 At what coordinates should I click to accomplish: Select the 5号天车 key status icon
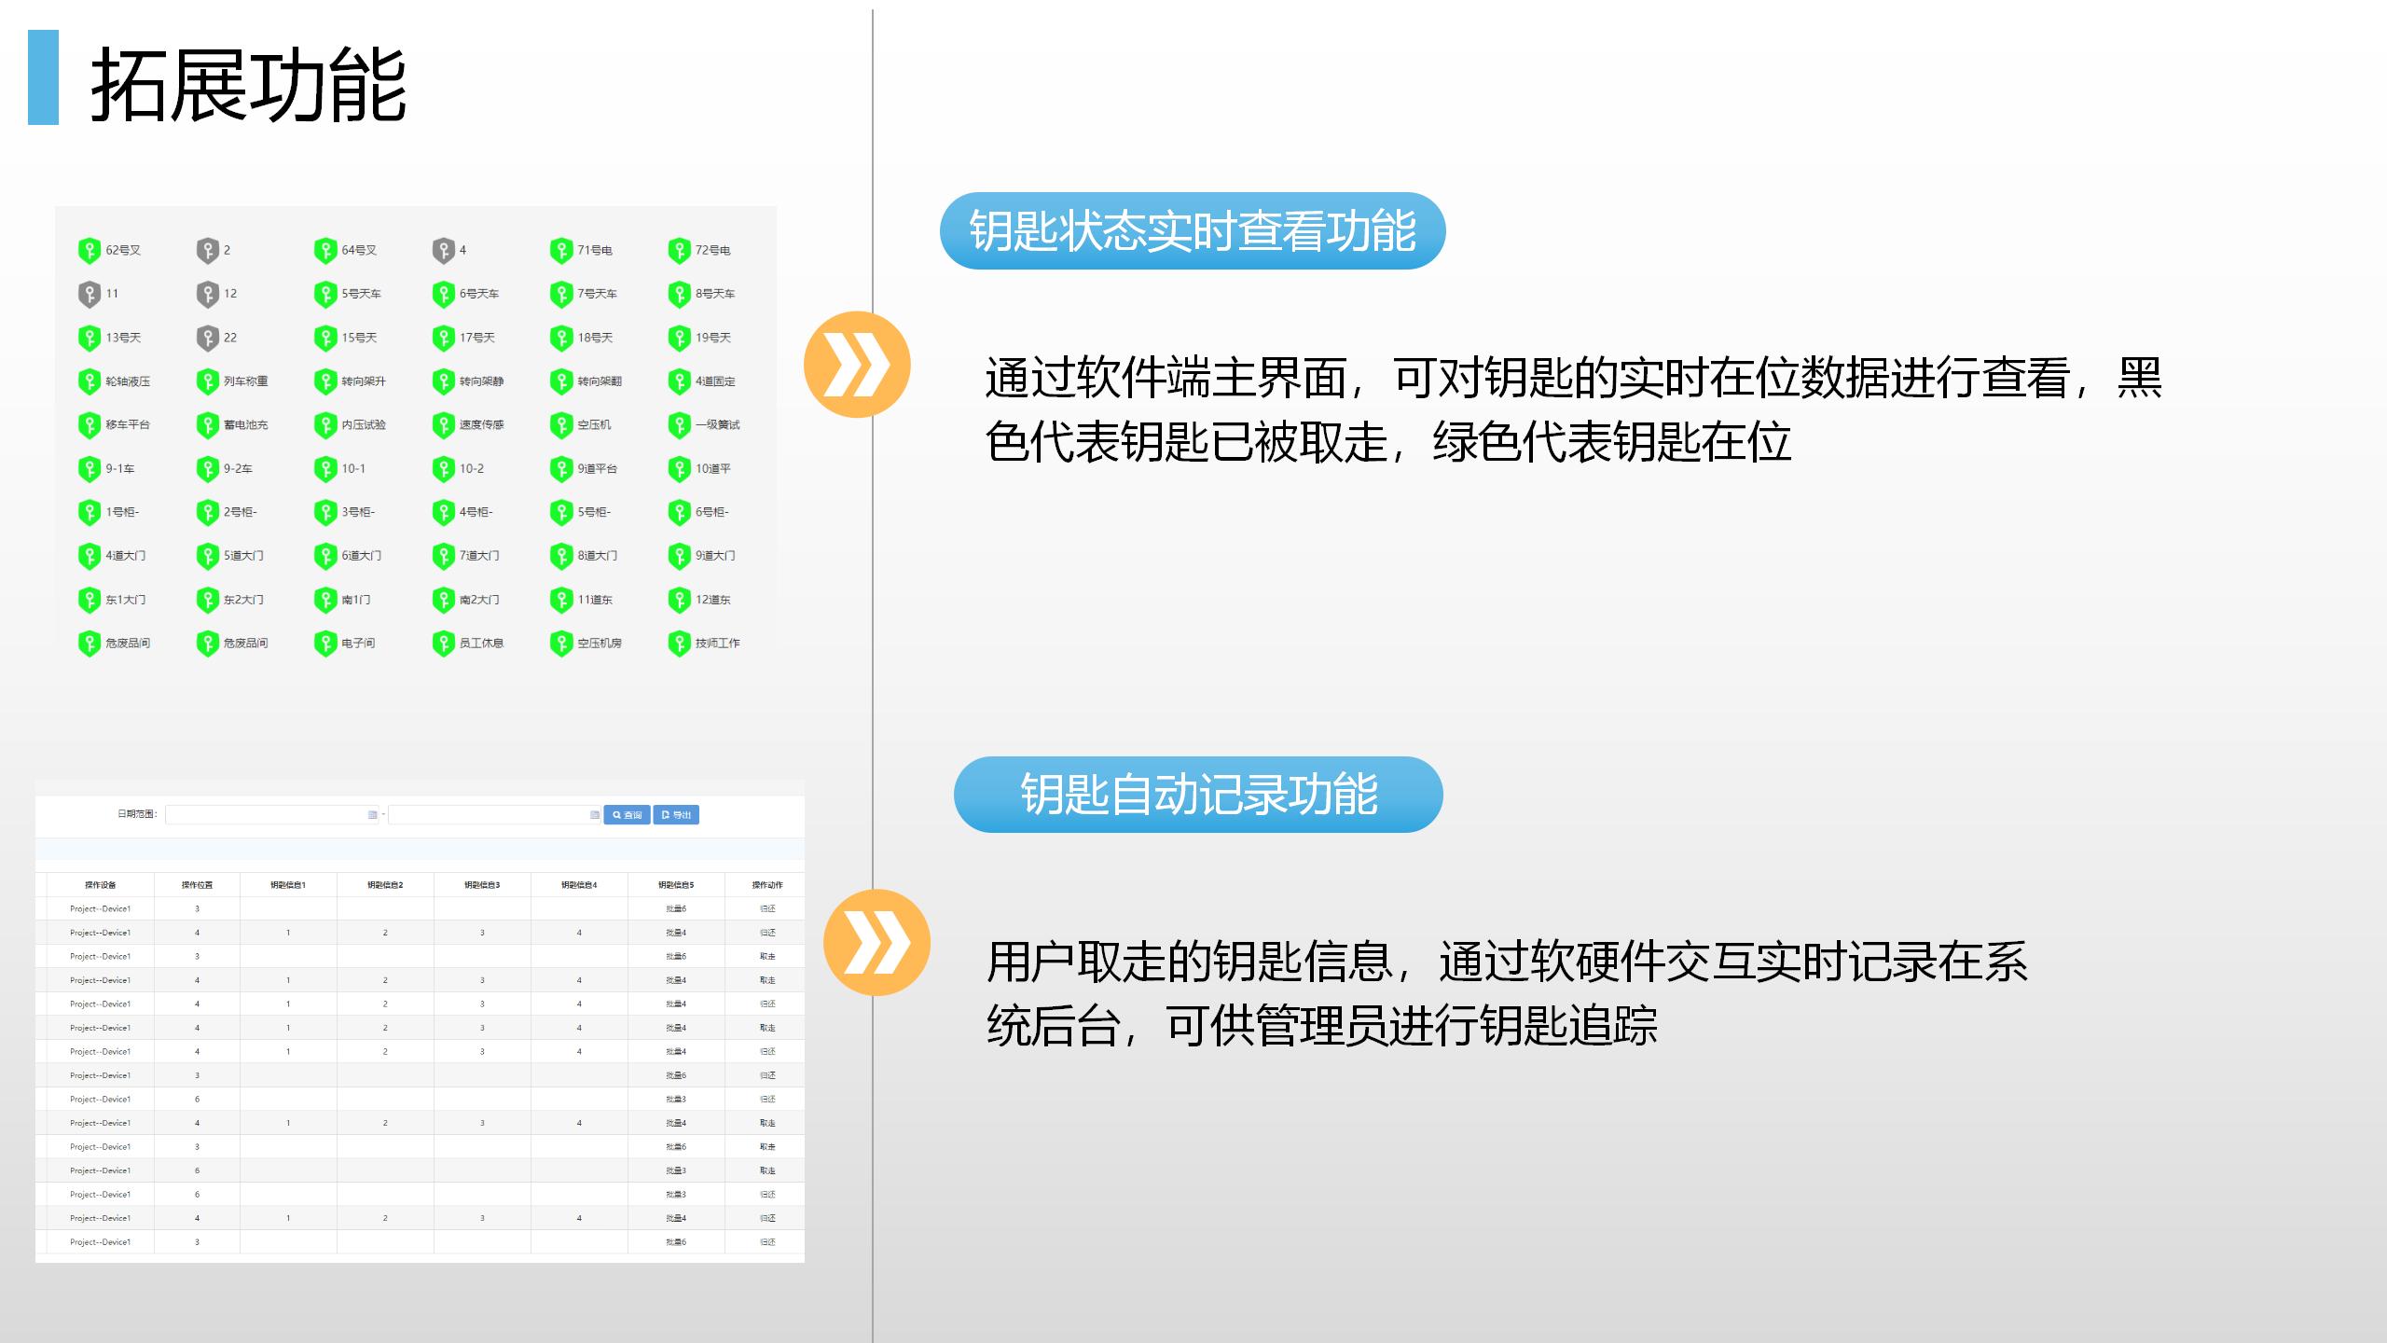click(x=324, y=294)
